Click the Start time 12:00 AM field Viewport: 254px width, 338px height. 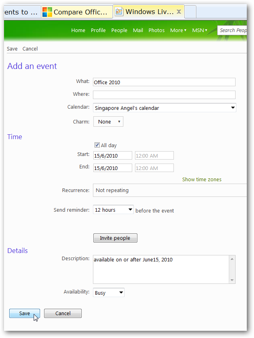point(154,156)
